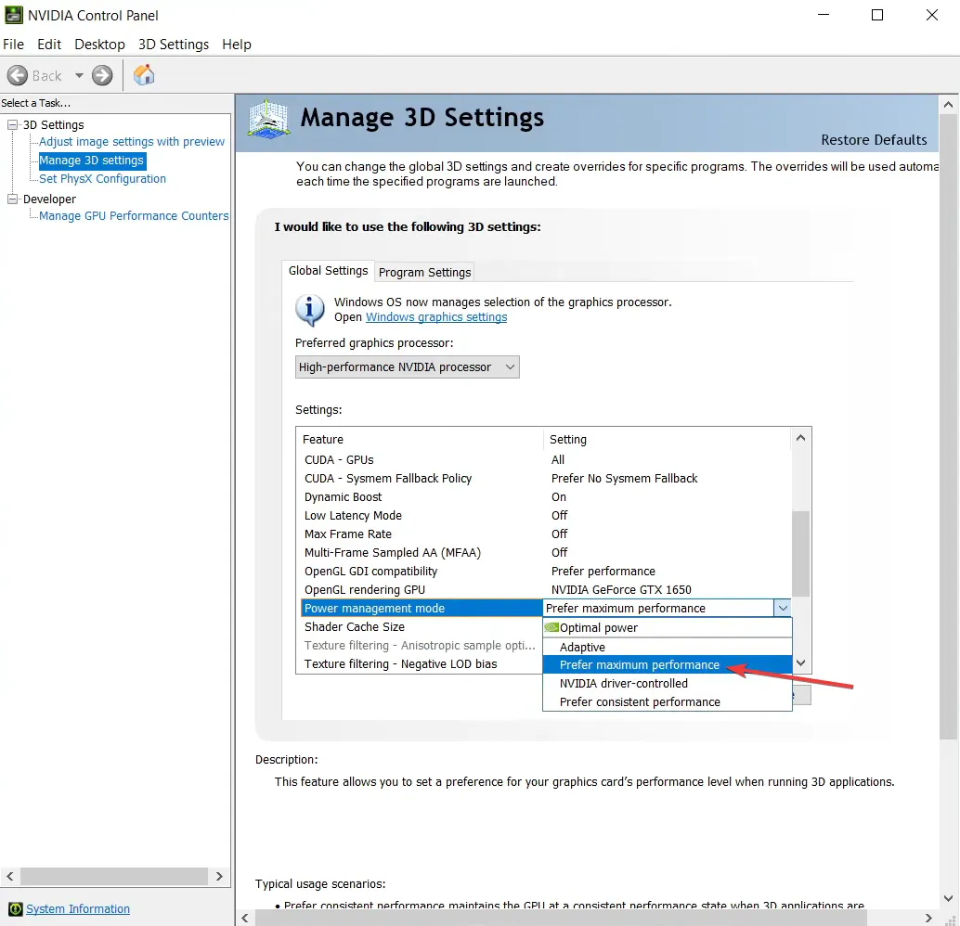This screenshot has height=926, width=960.
Task: Select the Low Latency Mode row
Action: 546,515
